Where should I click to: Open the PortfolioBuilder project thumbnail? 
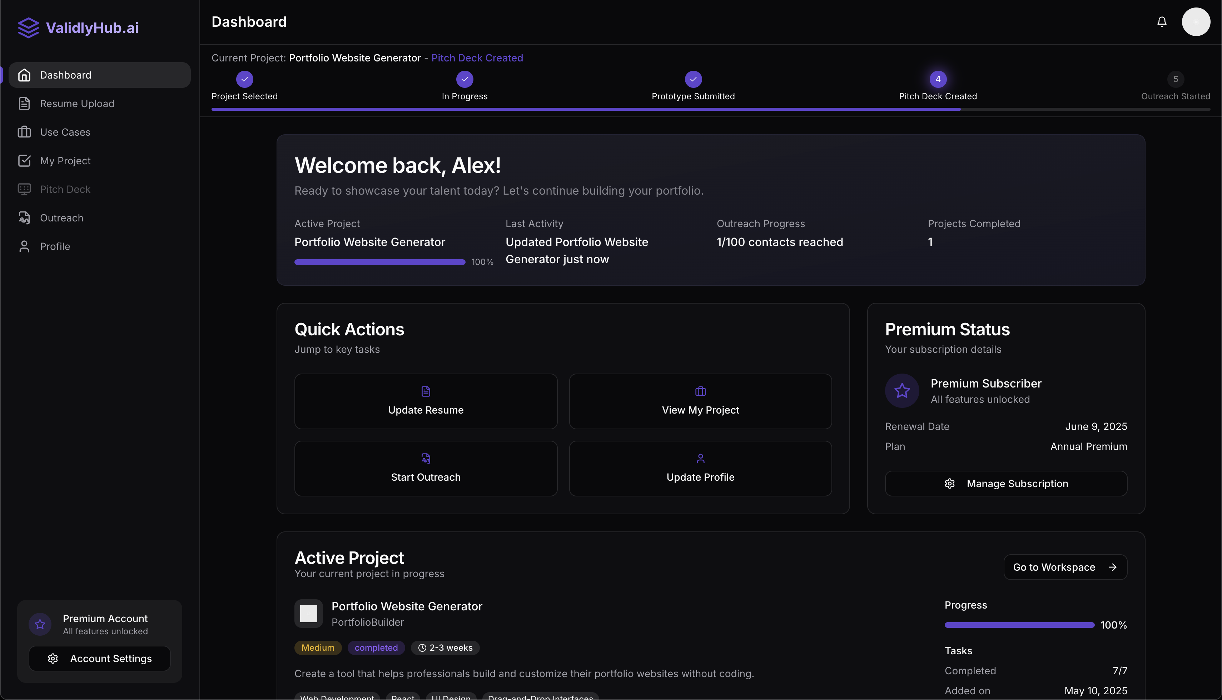(x=308, y=613)
